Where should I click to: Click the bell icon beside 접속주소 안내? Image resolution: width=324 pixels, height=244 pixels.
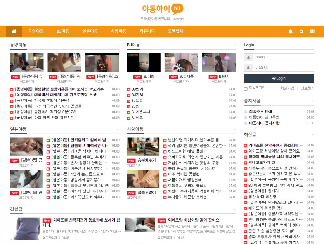pyautogui.click(x=246, y=112)
